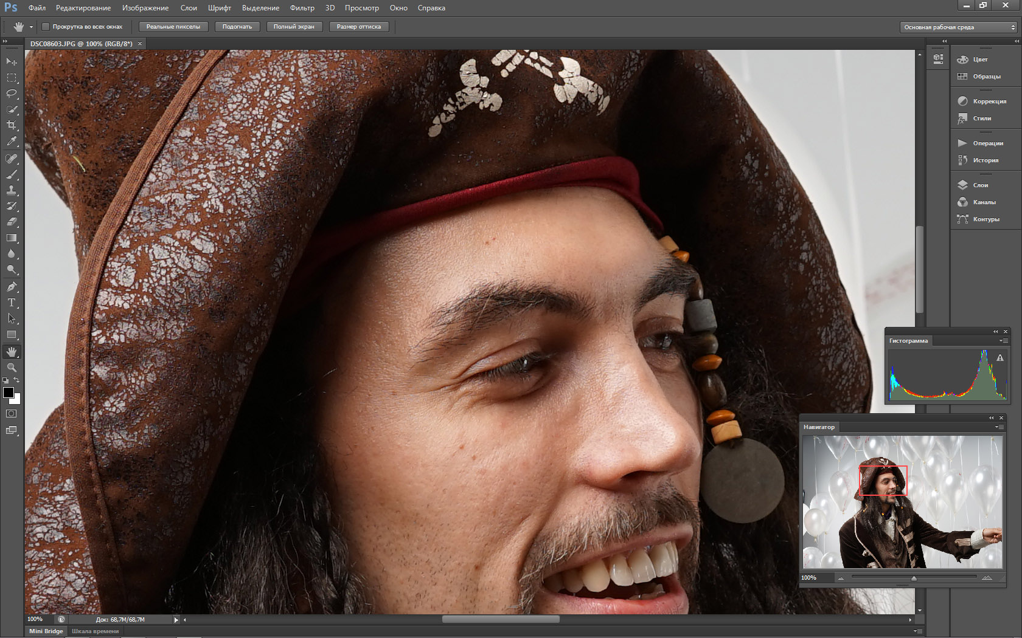Swap foreground and background colors
The width and height of the screenshot is (1022, 638).
(17, 380)
